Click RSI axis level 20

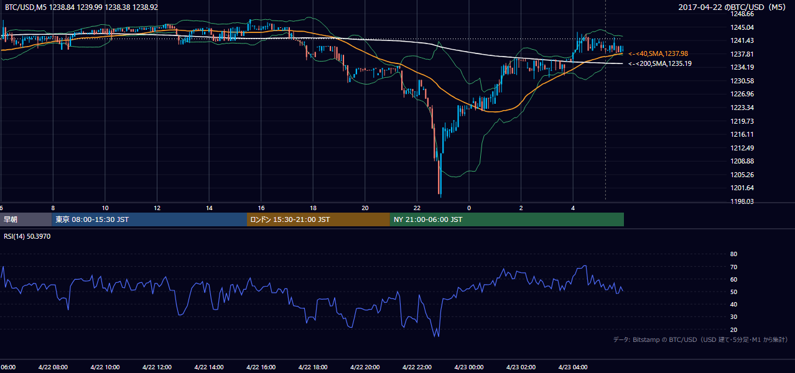tap(733, 329)
